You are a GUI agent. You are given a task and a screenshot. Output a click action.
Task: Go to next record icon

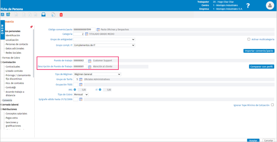click(x=30, y=15)
